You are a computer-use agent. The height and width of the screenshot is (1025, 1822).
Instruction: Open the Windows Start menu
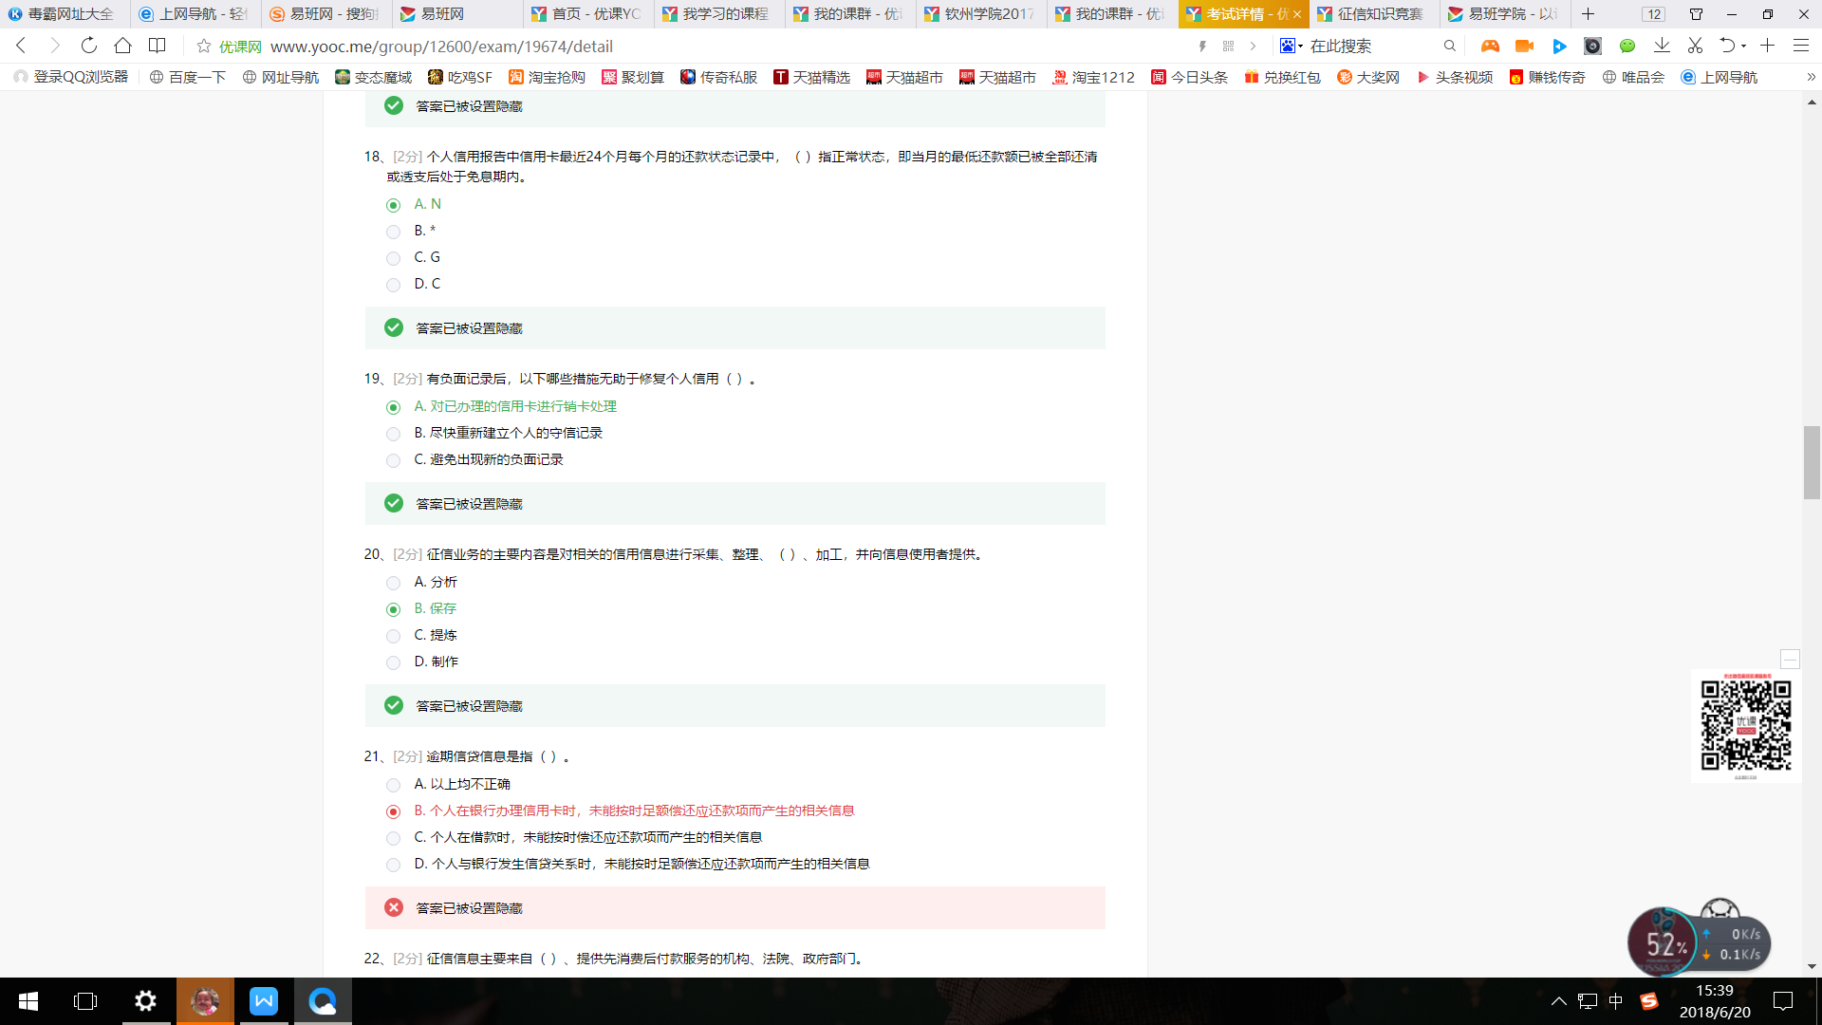point(28,1001)
